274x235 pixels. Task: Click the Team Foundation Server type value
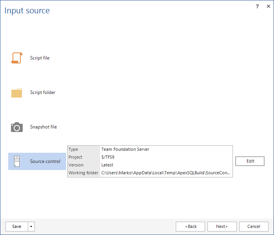[125, 149]
